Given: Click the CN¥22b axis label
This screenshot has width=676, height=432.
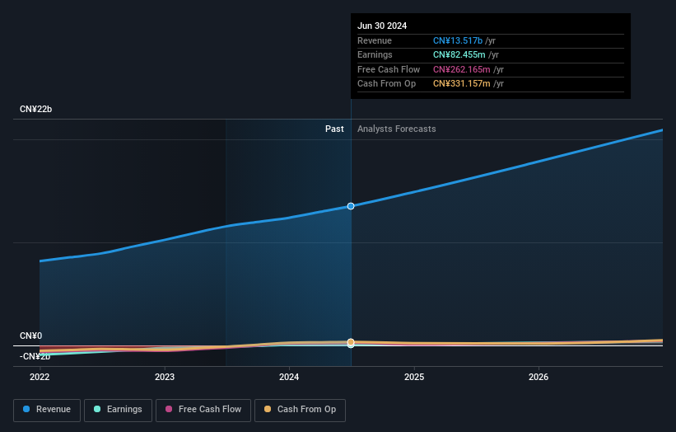Looking at the screenshot, I should coord(35,109).
